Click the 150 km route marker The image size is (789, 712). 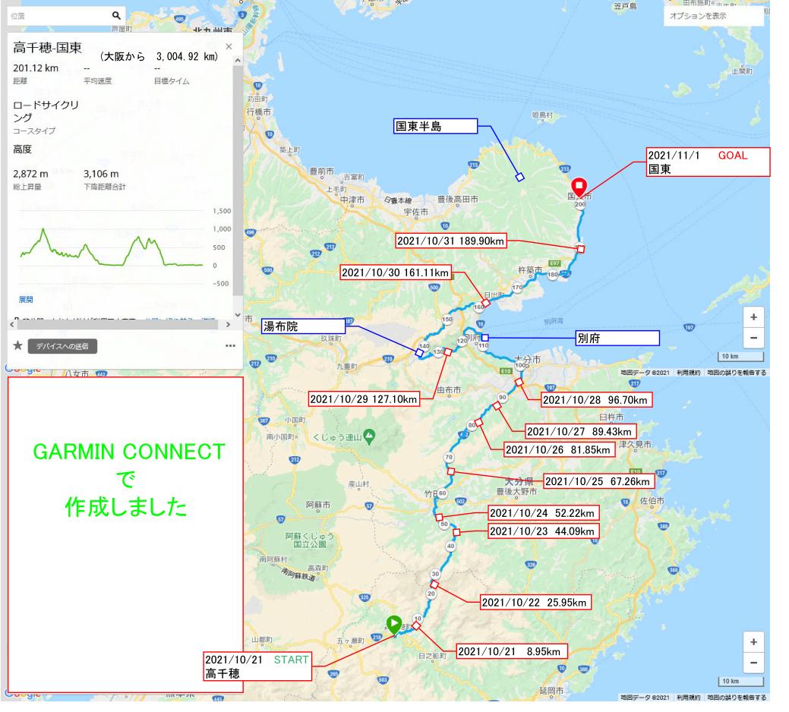coord(447,320)
